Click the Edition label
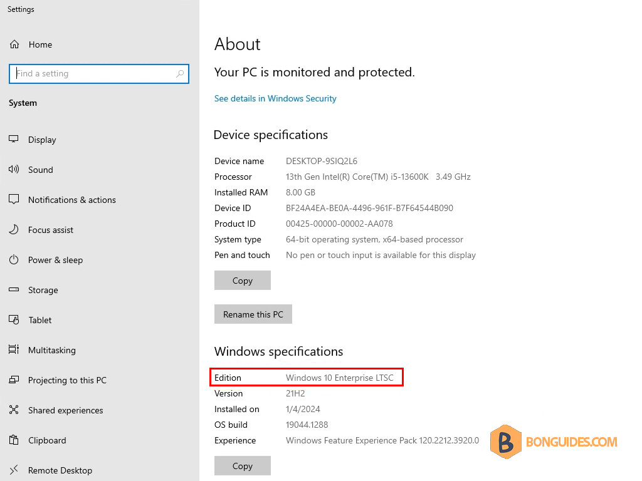 [228, 378]
